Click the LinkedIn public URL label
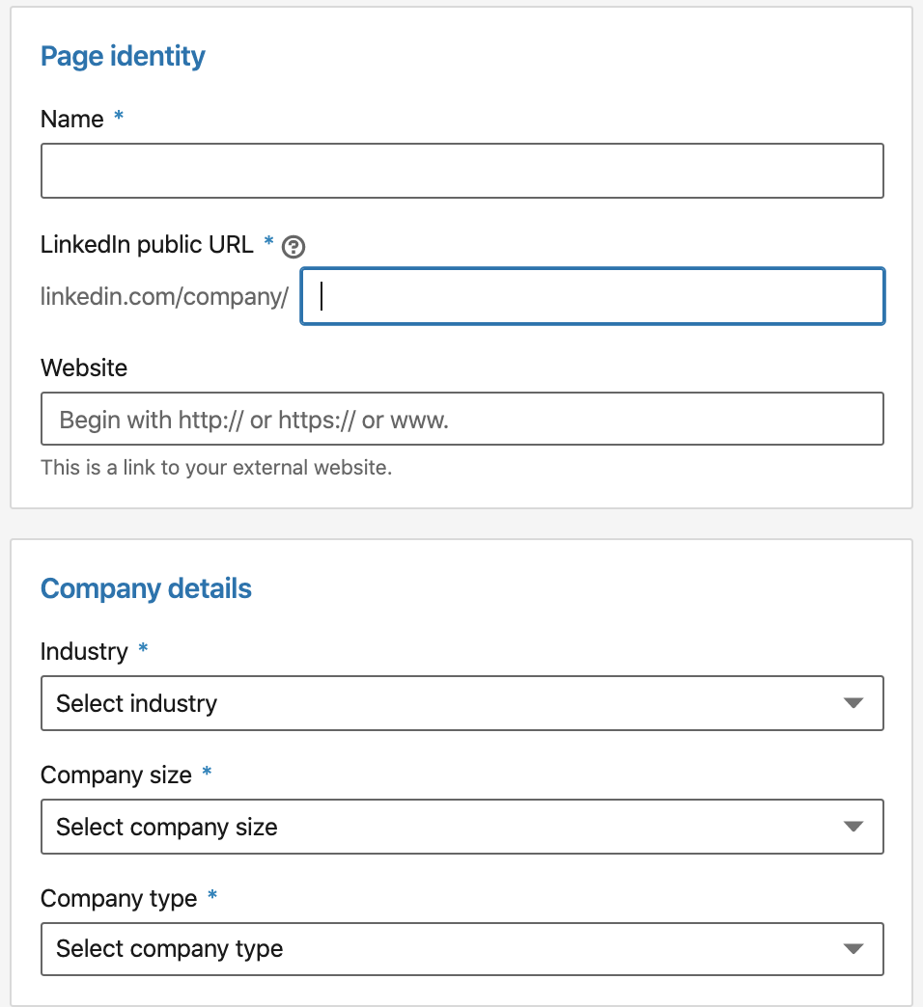This screenshot has width=923, height=1007. tap(147, 245)
